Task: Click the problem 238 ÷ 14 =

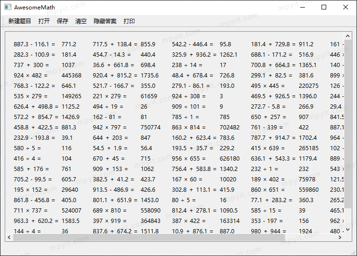Action: click(187, 65)
